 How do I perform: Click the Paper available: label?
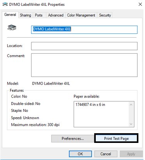86,96
